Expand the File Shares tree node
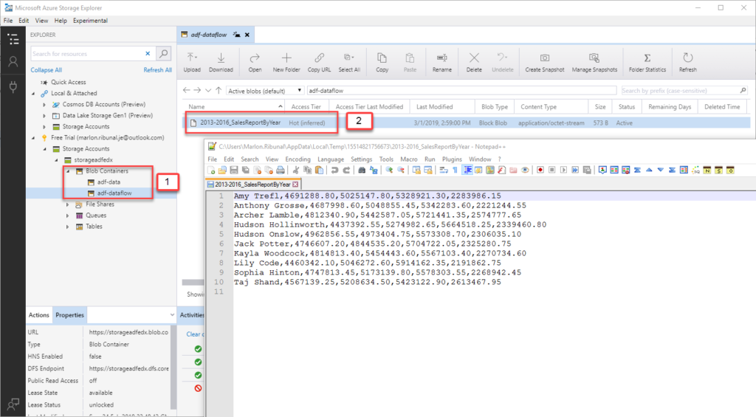The image size is (756, 417). click(x=67, y=204)
